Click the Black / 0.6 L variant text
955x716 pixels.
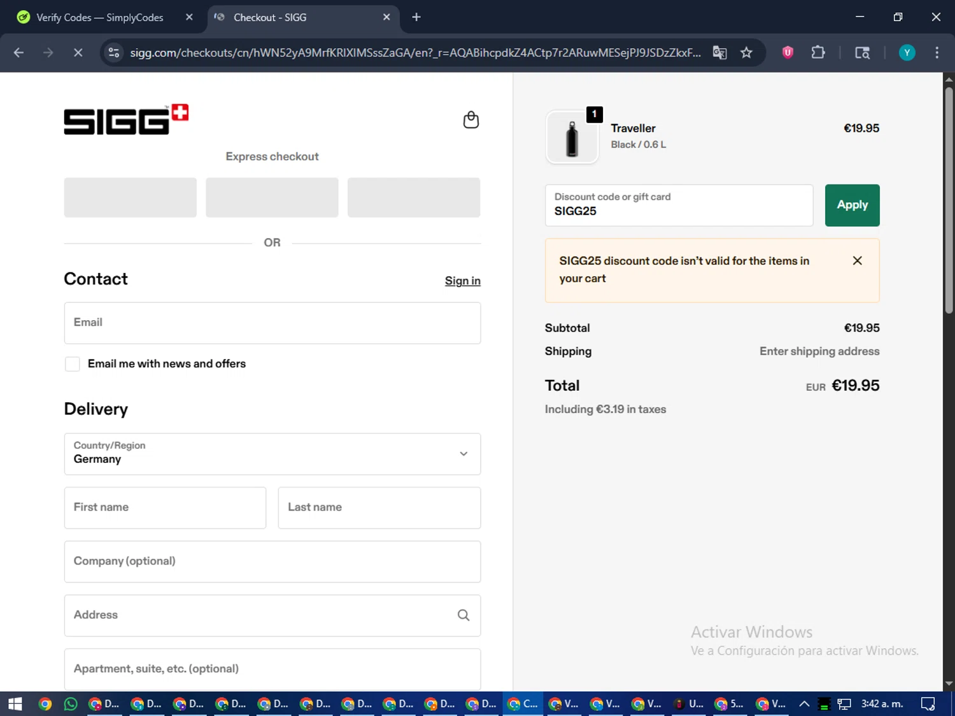pyautogui.click(x=638, y=144)
